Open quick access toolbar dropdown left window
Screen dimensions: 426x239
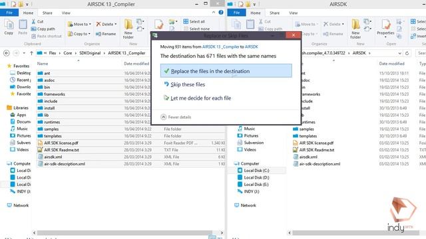(27, 5)
